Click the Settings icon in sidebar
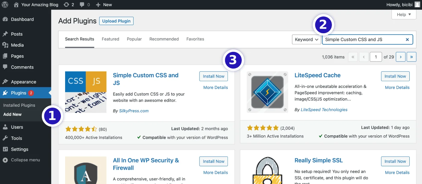 (x=5, y=149)
